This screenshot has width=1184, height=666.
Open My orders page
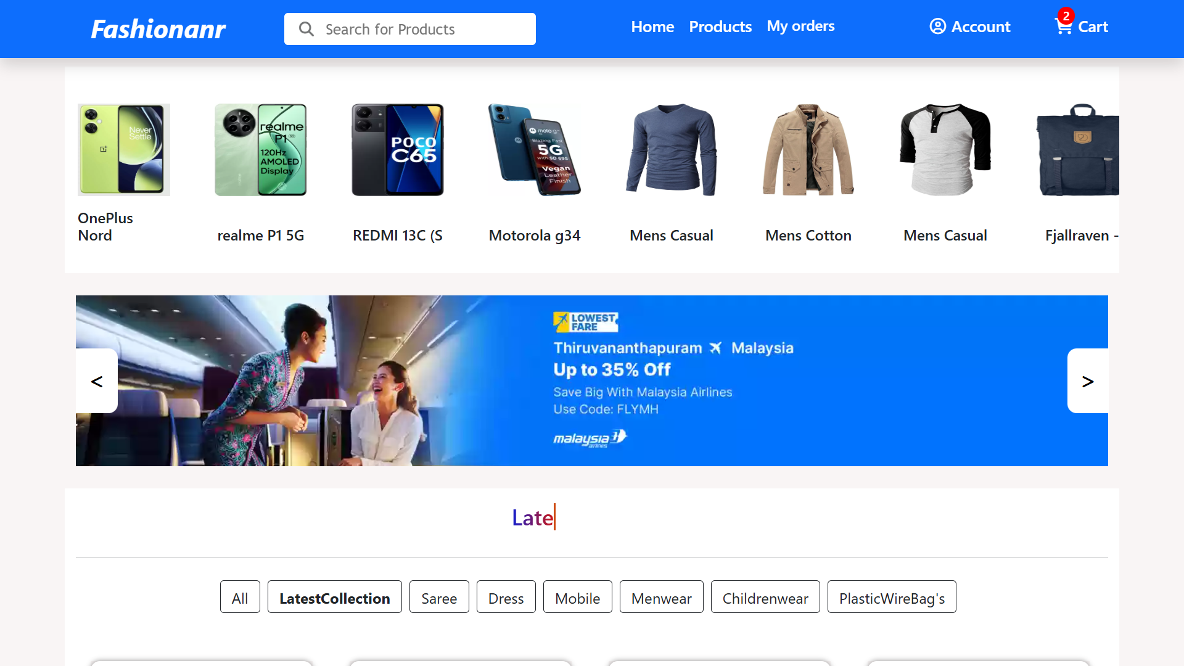800,27
